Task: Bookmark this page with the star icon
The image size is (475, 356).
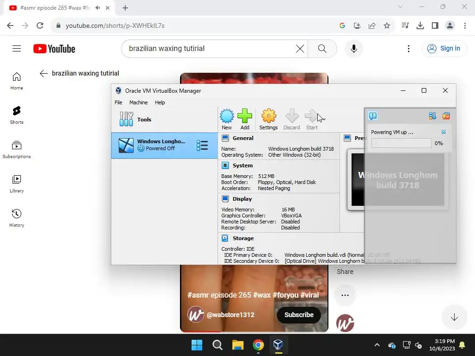Action: pos(387,25)
